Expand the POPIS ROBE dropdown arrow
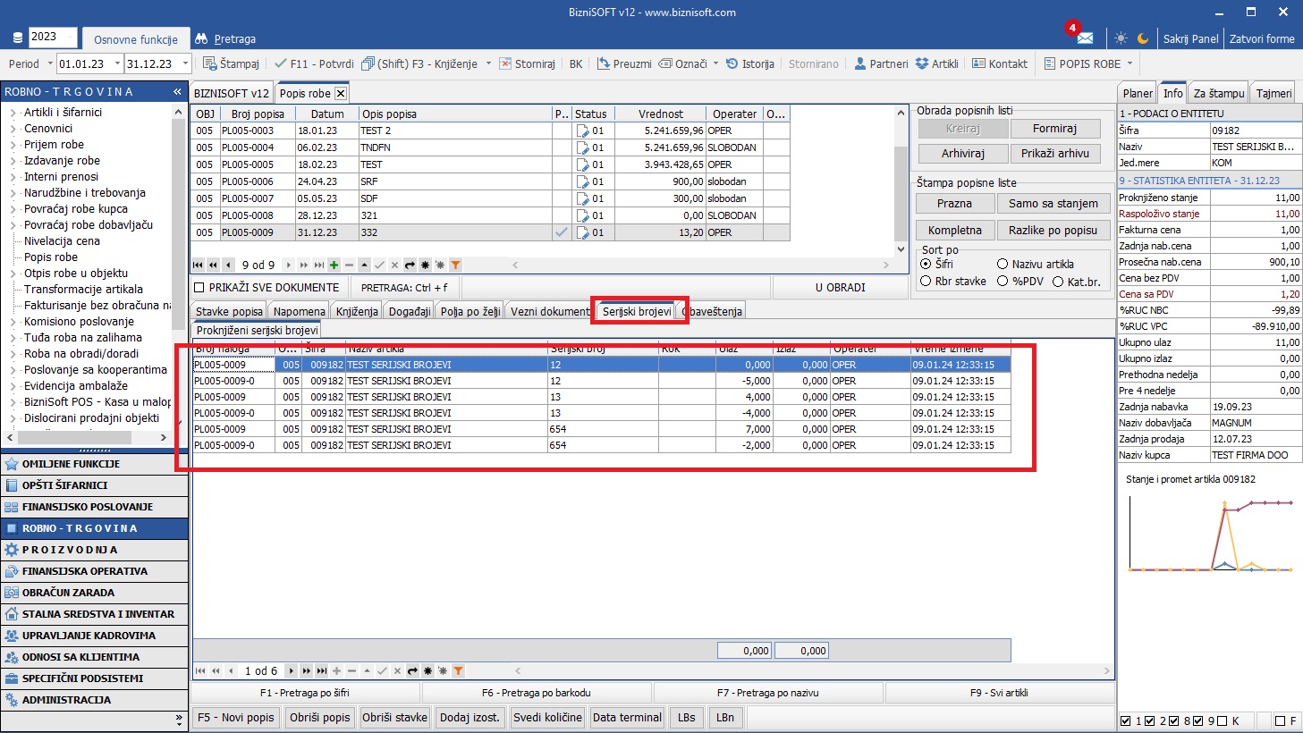The width and height of the screenshot is (1303, 733). click(1130, 63)
